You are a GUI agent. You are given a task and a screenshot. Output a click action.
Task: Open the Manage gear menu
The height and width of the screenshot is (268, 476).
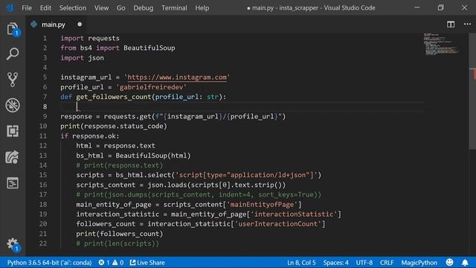coord(13,244)
